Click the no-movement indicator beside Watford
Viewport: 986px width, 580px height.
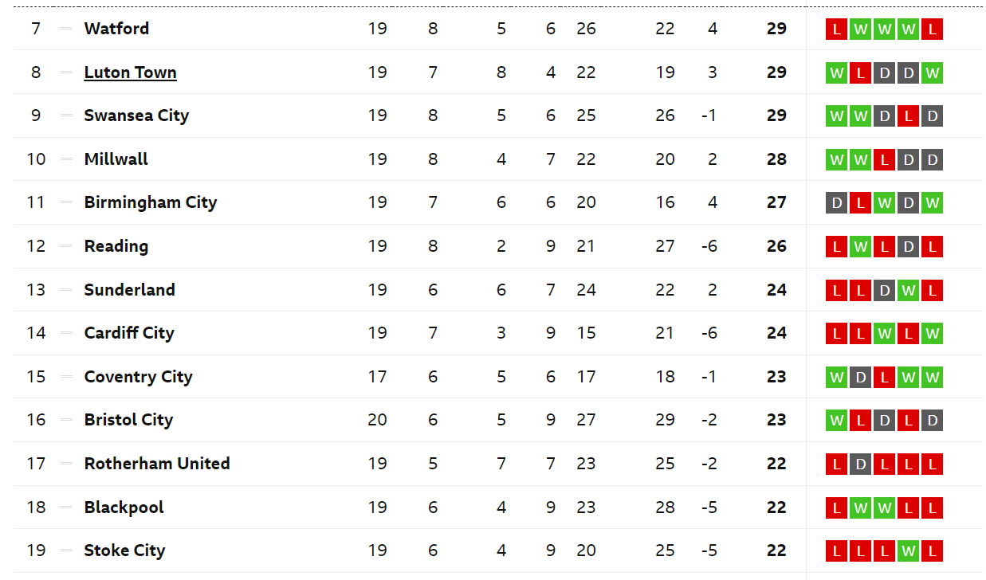coord(66,29)
